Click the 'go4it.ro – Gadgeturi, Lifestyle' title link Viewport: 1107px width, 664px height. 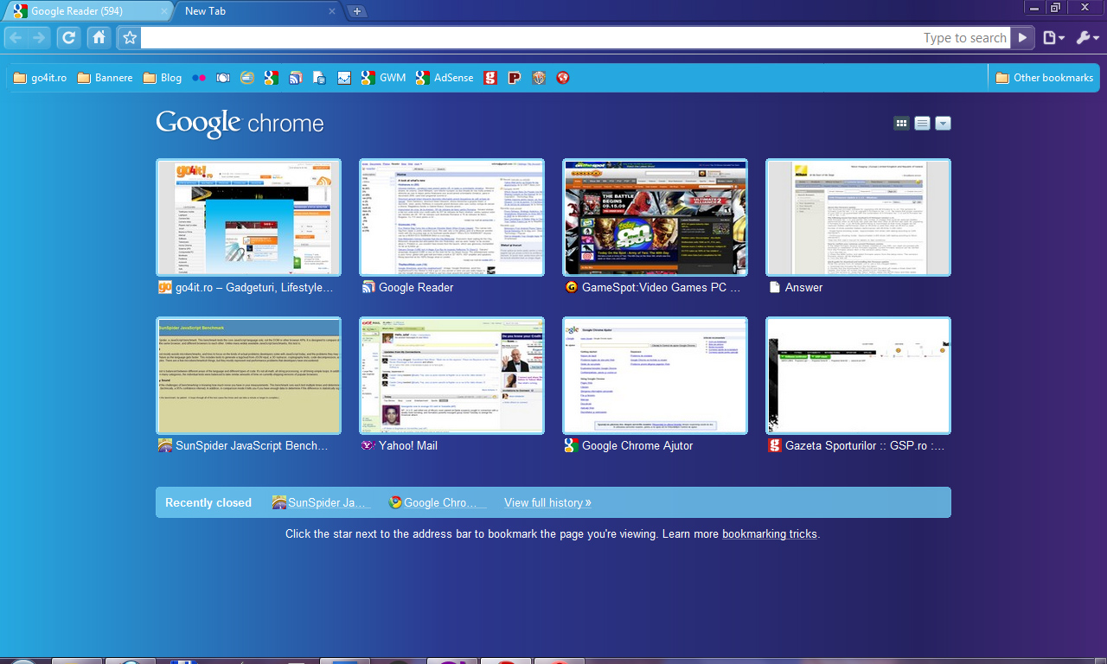[x=254, y=287]
